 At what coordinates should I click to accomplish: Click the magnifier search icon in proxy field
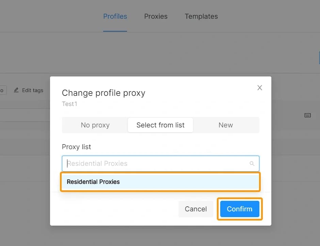[252, 163]
